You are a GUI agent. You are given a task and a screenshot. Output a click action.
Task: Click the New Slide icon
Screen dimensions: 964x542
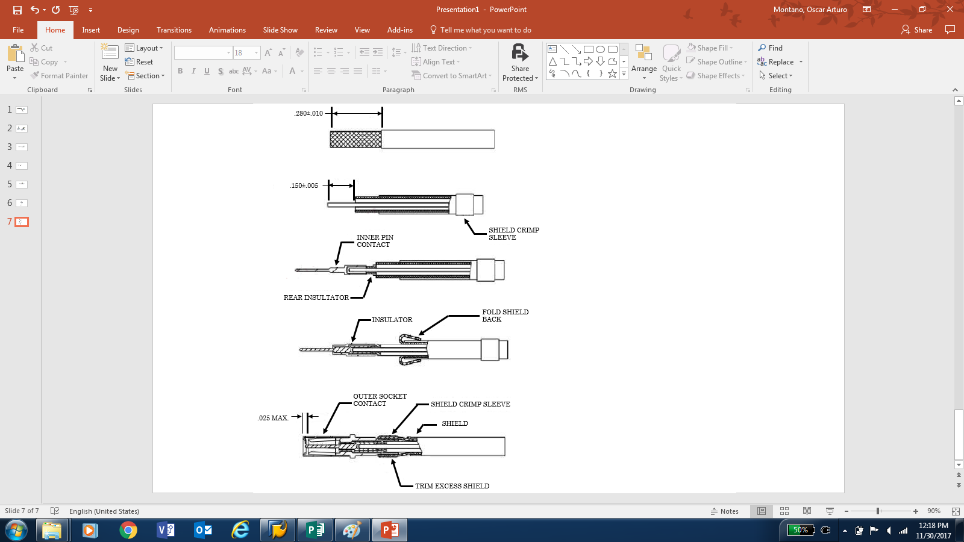(x=110, y=55)
